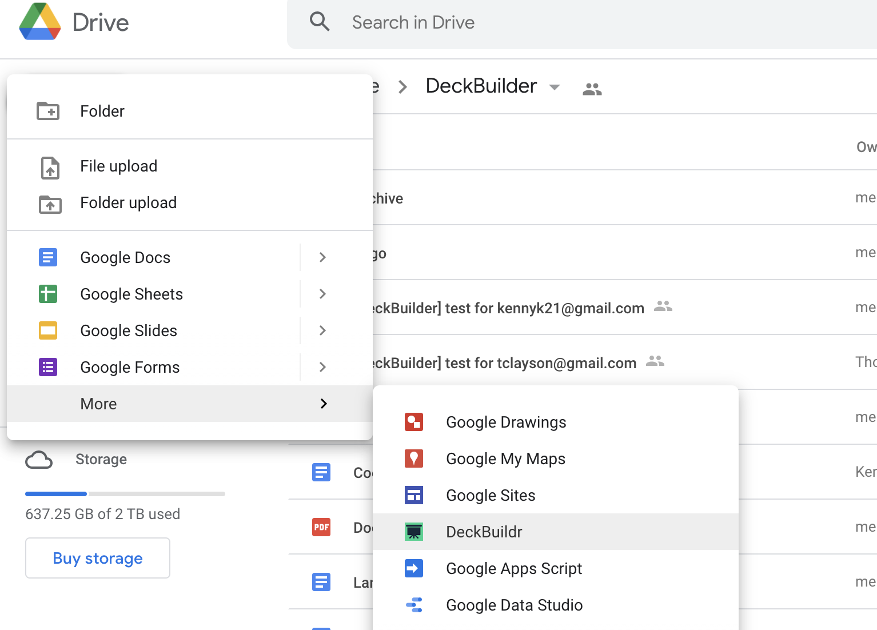Click the breadcrumb chevron before DeckBuilder

tap(403, 87)
